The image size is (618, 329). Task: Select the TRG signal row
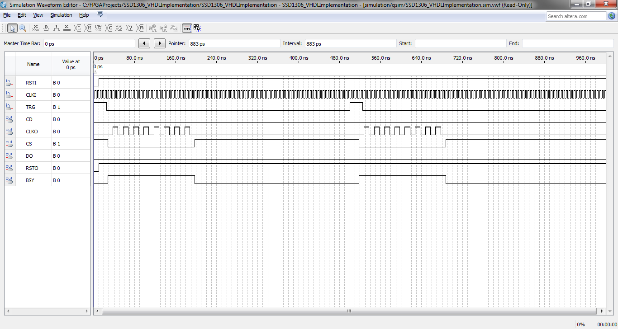[31, 108]
